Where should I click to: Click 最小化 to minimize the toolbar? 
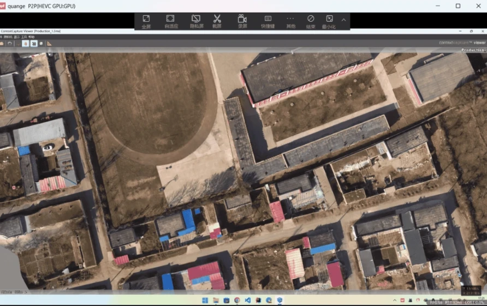329,21
